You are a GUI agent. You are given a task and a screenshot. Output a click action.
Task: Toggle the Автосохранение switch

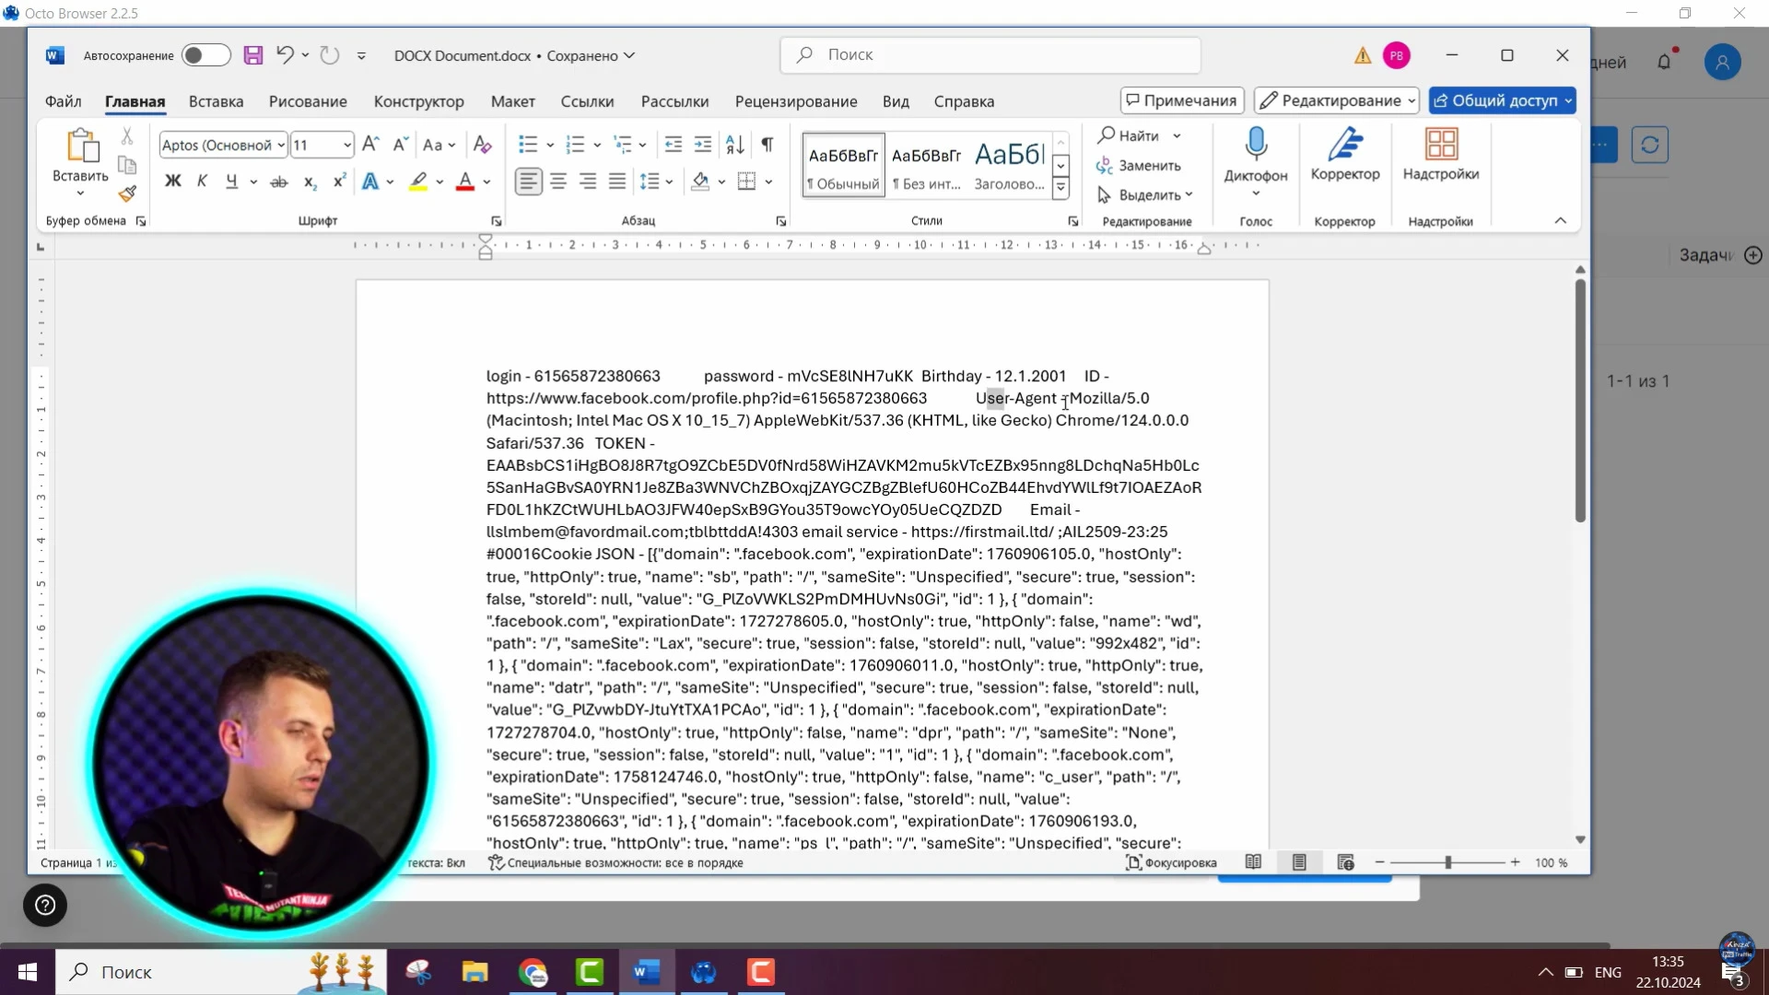[205, 55]
